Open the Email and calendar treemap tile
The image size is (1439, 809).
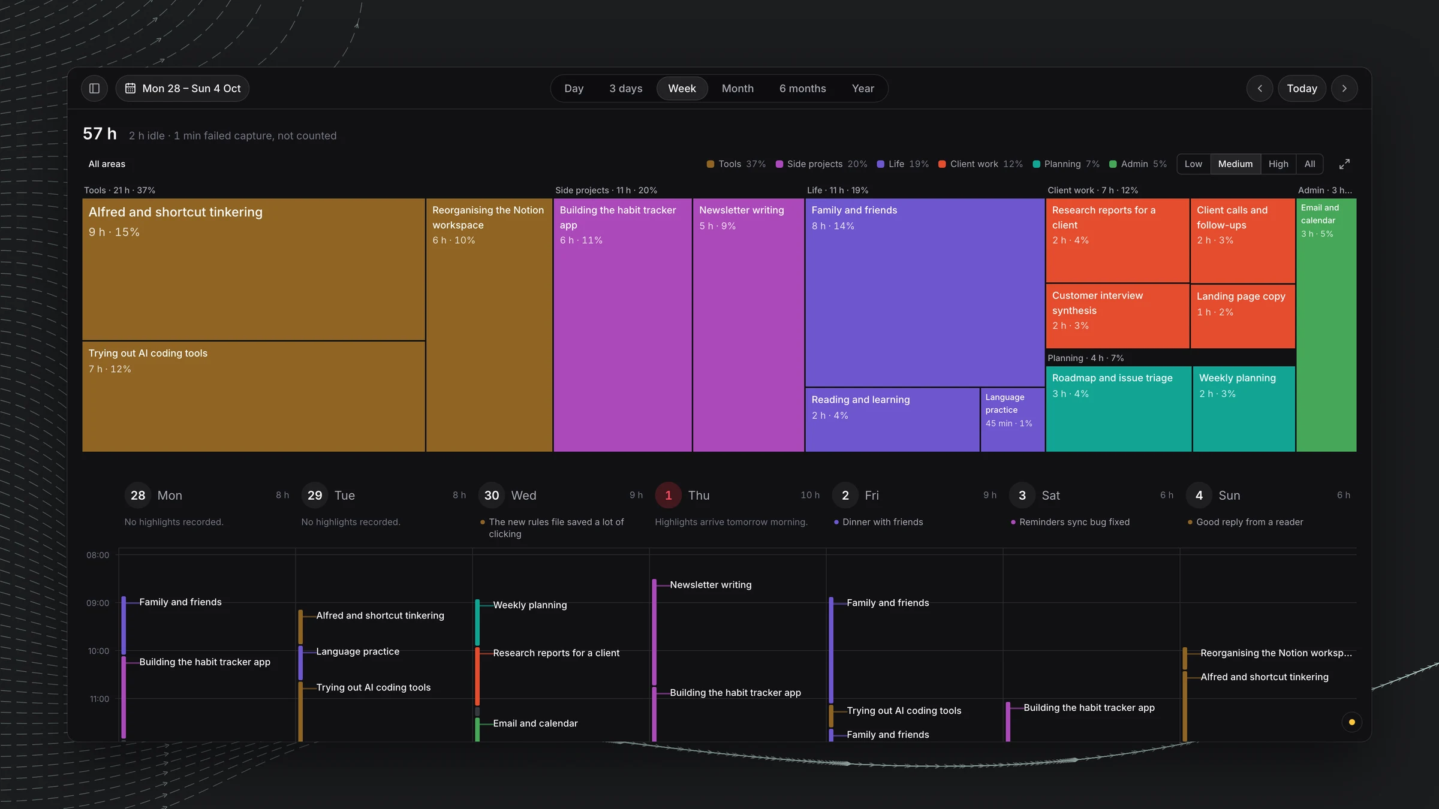click(x=1326, y=325)
